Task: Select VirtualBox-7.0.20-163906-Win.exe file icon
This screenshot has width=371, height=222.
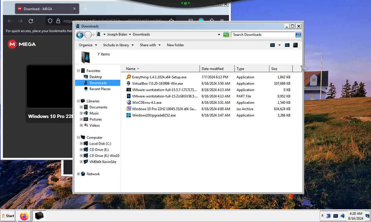Action: tap(129, 84)
